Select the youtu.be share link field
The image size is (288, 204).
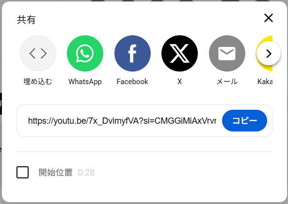(x=122, y=121)
